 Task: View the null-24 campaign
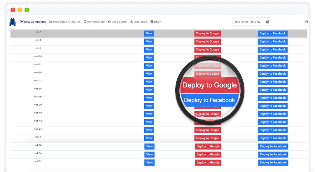pyautogui.click(x=149, y=130)
